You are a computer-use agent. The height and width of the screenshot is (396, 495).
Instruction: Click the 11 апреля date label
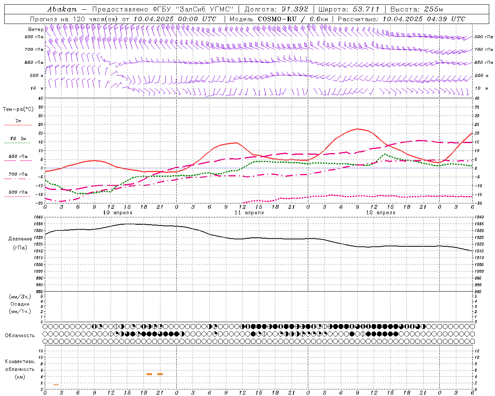click(249, 213)
